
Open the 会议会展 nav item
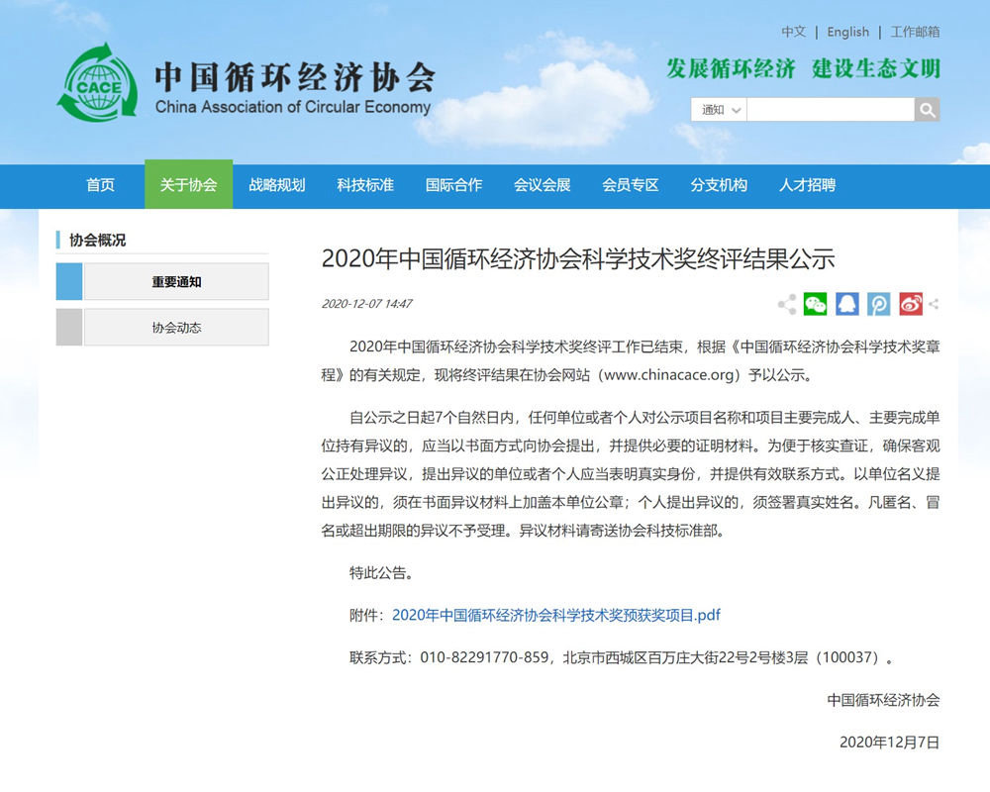click(543, 185)
